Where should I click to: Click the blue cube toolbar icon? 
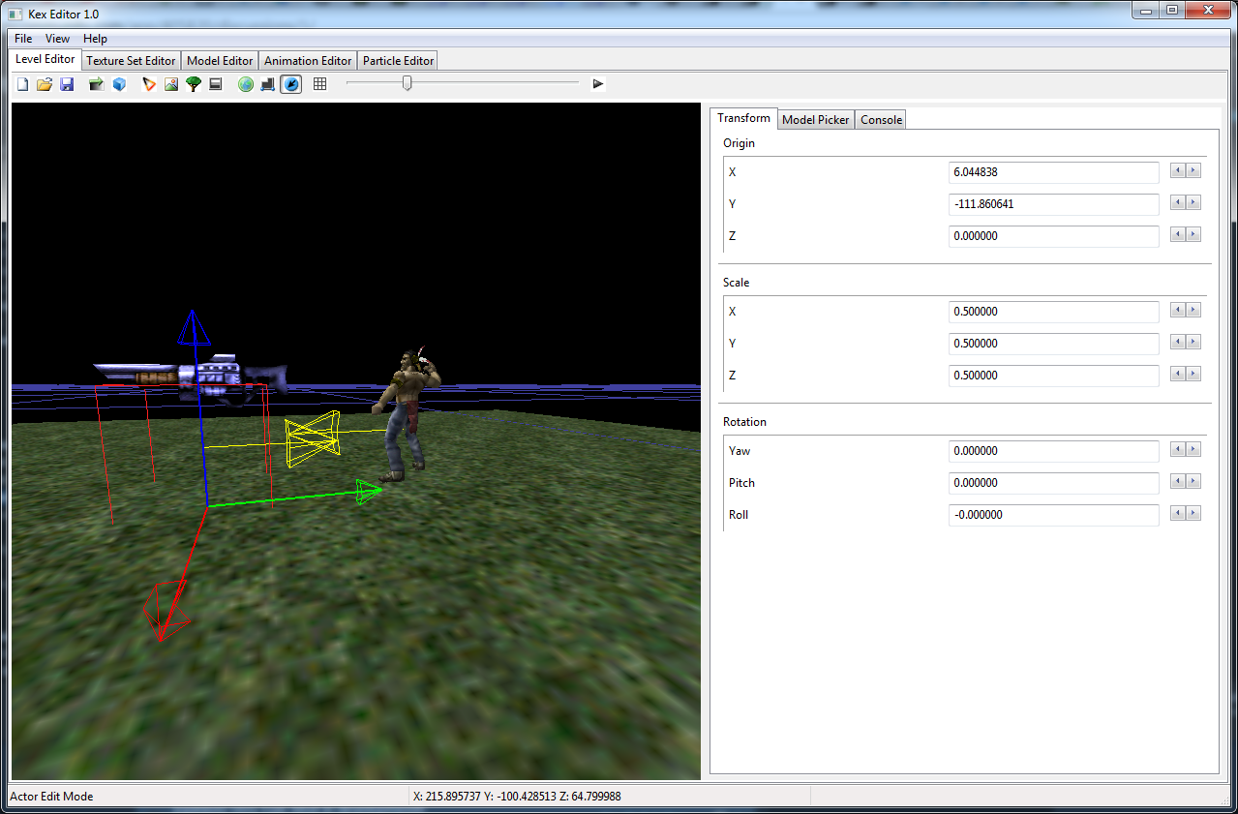(x=119, y=84)
